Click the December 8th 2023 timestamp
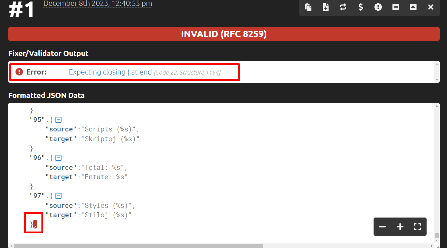The image size is (447, 251). (98, 4)
